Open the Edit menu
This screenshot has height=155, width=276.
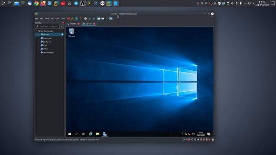tap(41, 19)
